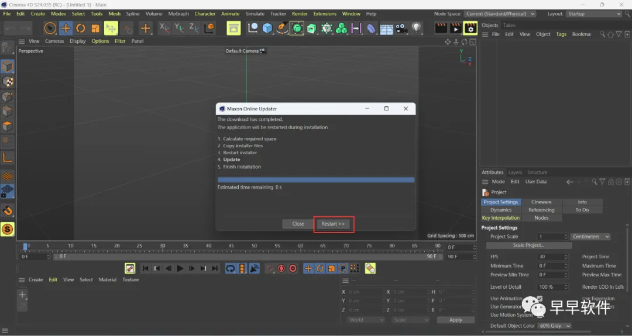632x336 pixels.
Task: Click the Apply button in coordinates
Action: 455,320
